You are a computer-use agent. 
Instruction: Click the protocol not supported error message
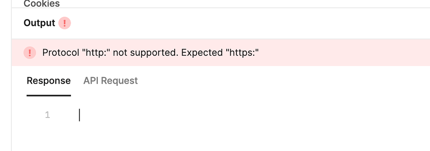151,52
